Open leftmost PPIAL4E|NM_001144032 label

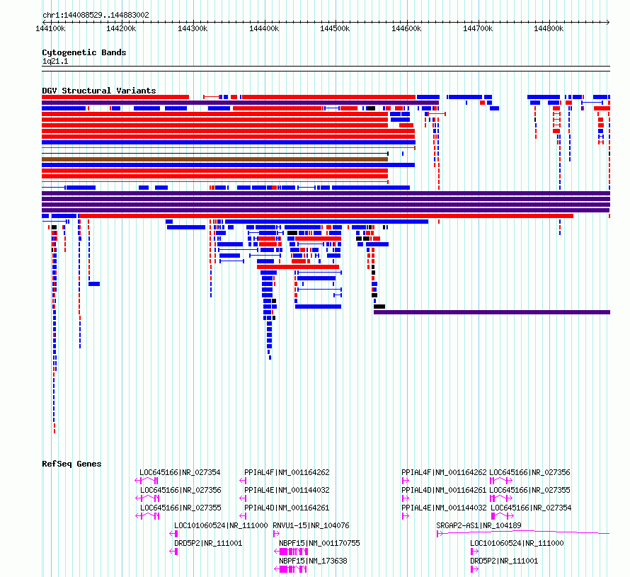[x=287, y=490]
